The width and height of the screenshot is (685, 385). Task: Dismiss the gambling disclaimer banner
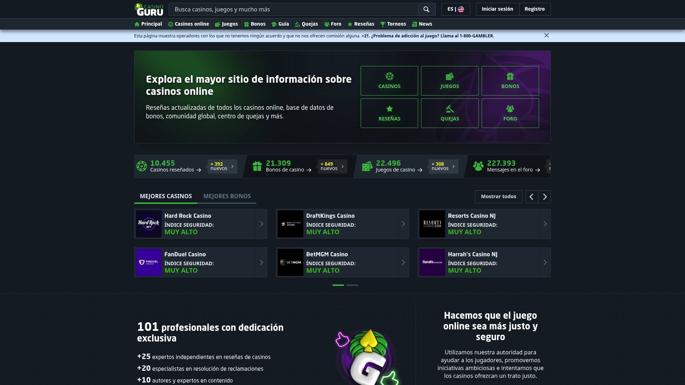(547, 35)
